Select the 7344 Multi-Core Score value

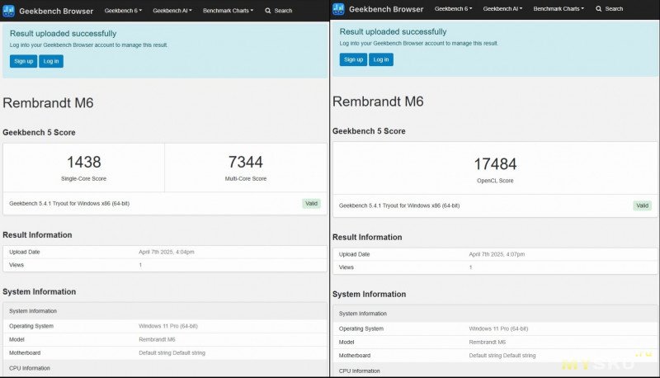coord(246,163)
